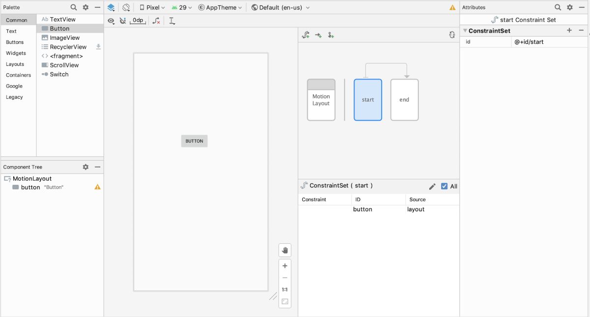
Task: Pick Button in the palette
Action: click(x=70, y=29)
